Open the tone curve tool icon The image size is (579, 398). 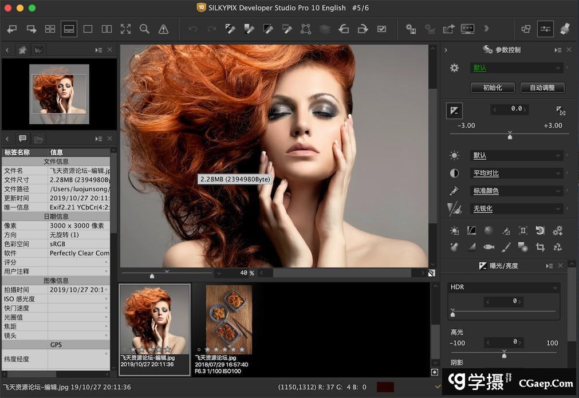point(472,230)
